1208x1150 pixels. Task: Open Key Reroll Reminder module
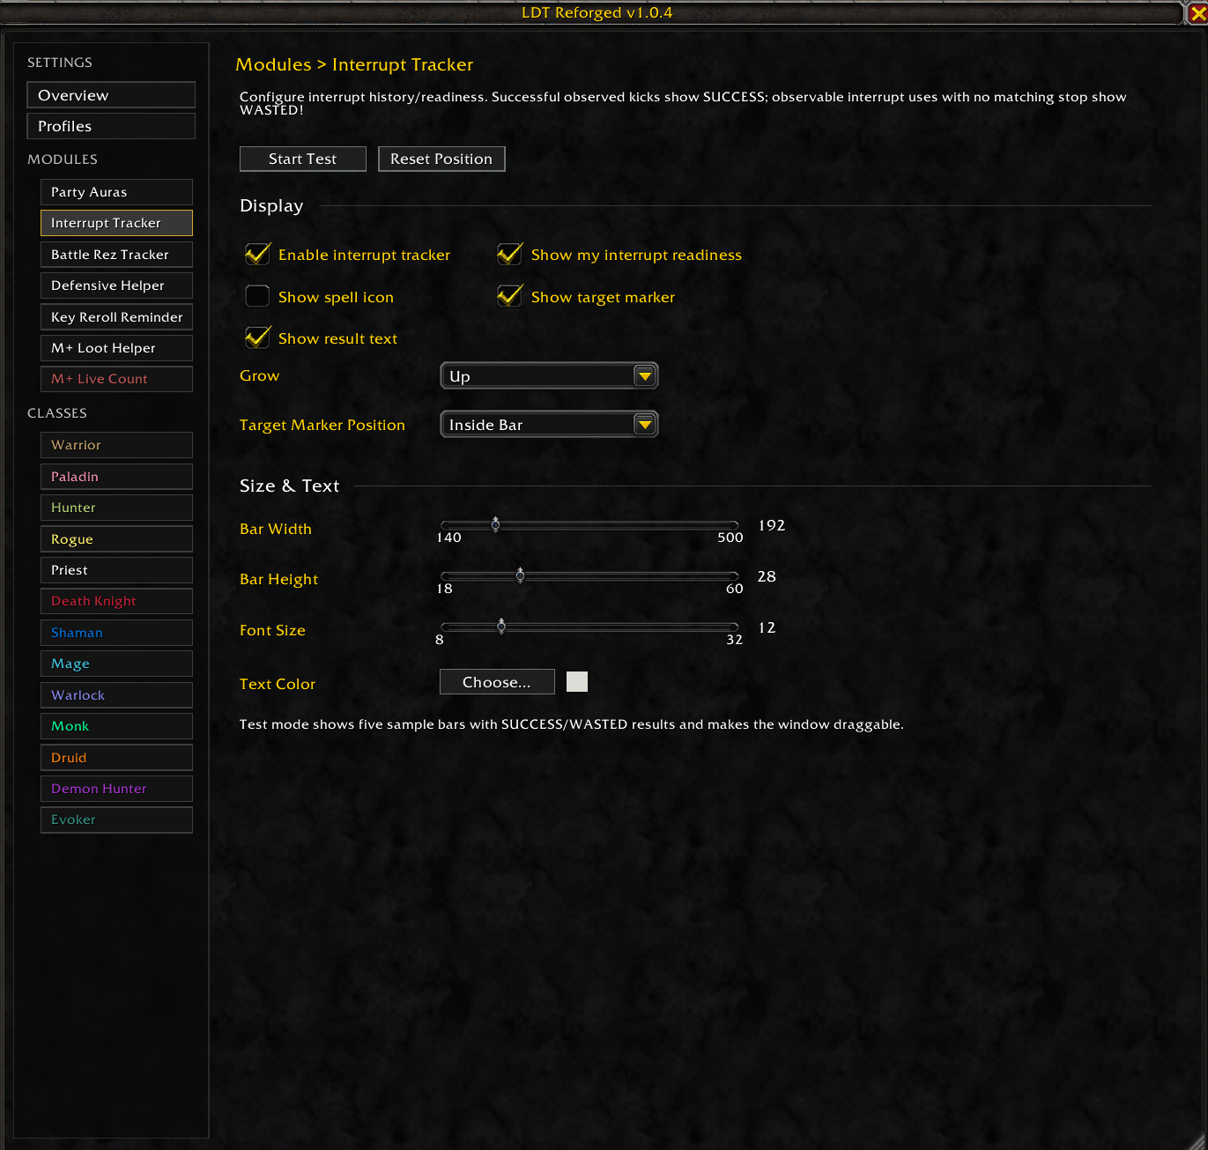(116, 317)
